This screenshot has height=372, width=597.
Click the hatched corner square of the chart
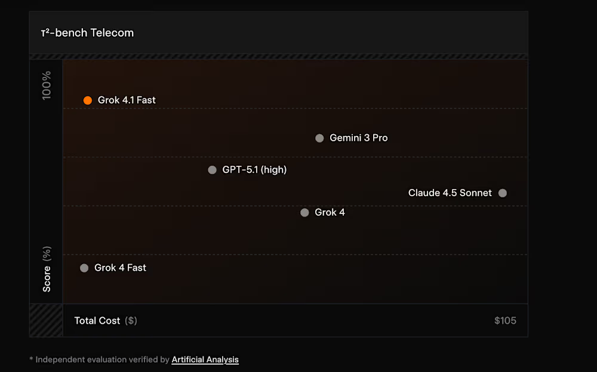pos(46,321)
